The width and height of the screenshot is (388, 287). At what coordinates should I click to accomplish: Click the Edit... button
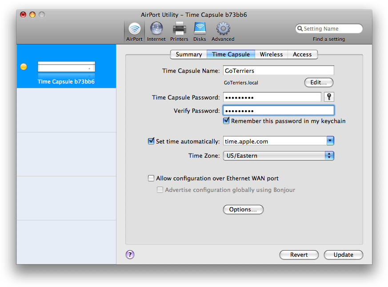pyautogui.click(x=319, y=82)
